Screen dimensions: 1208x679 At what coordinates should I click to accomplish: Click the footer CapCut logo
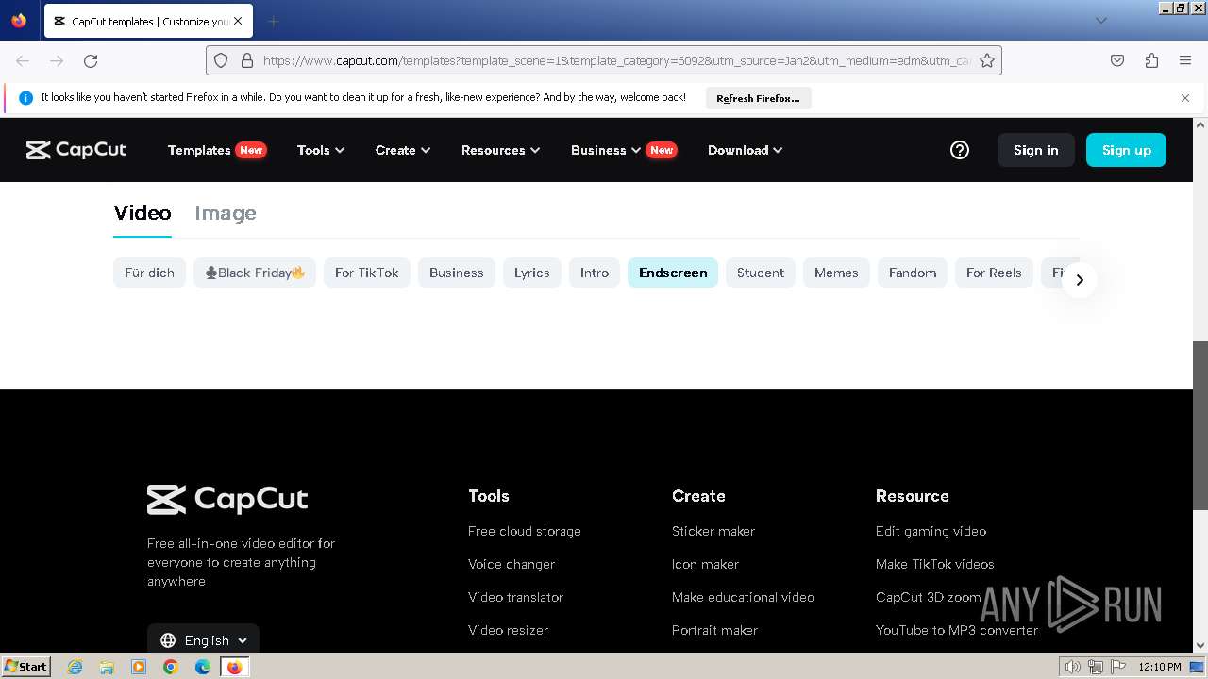pyautogui.click(x=227, y=499)
